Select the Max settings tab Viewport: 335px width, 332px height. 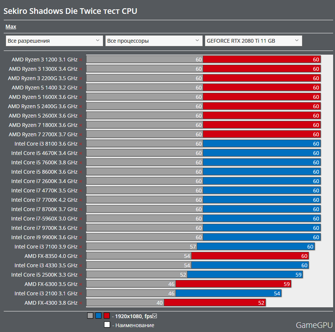[11, 27]
